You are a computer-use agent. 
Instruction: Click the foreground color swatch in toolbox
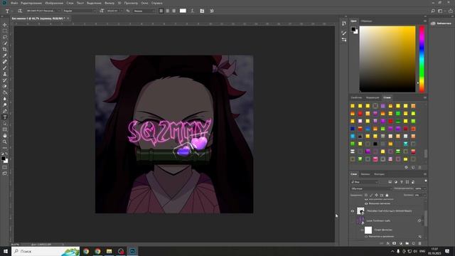3,159
